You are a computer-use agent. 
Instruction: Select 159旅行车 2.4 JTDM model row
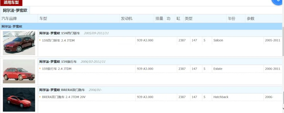pyautogui.click(x=57, y=69)
